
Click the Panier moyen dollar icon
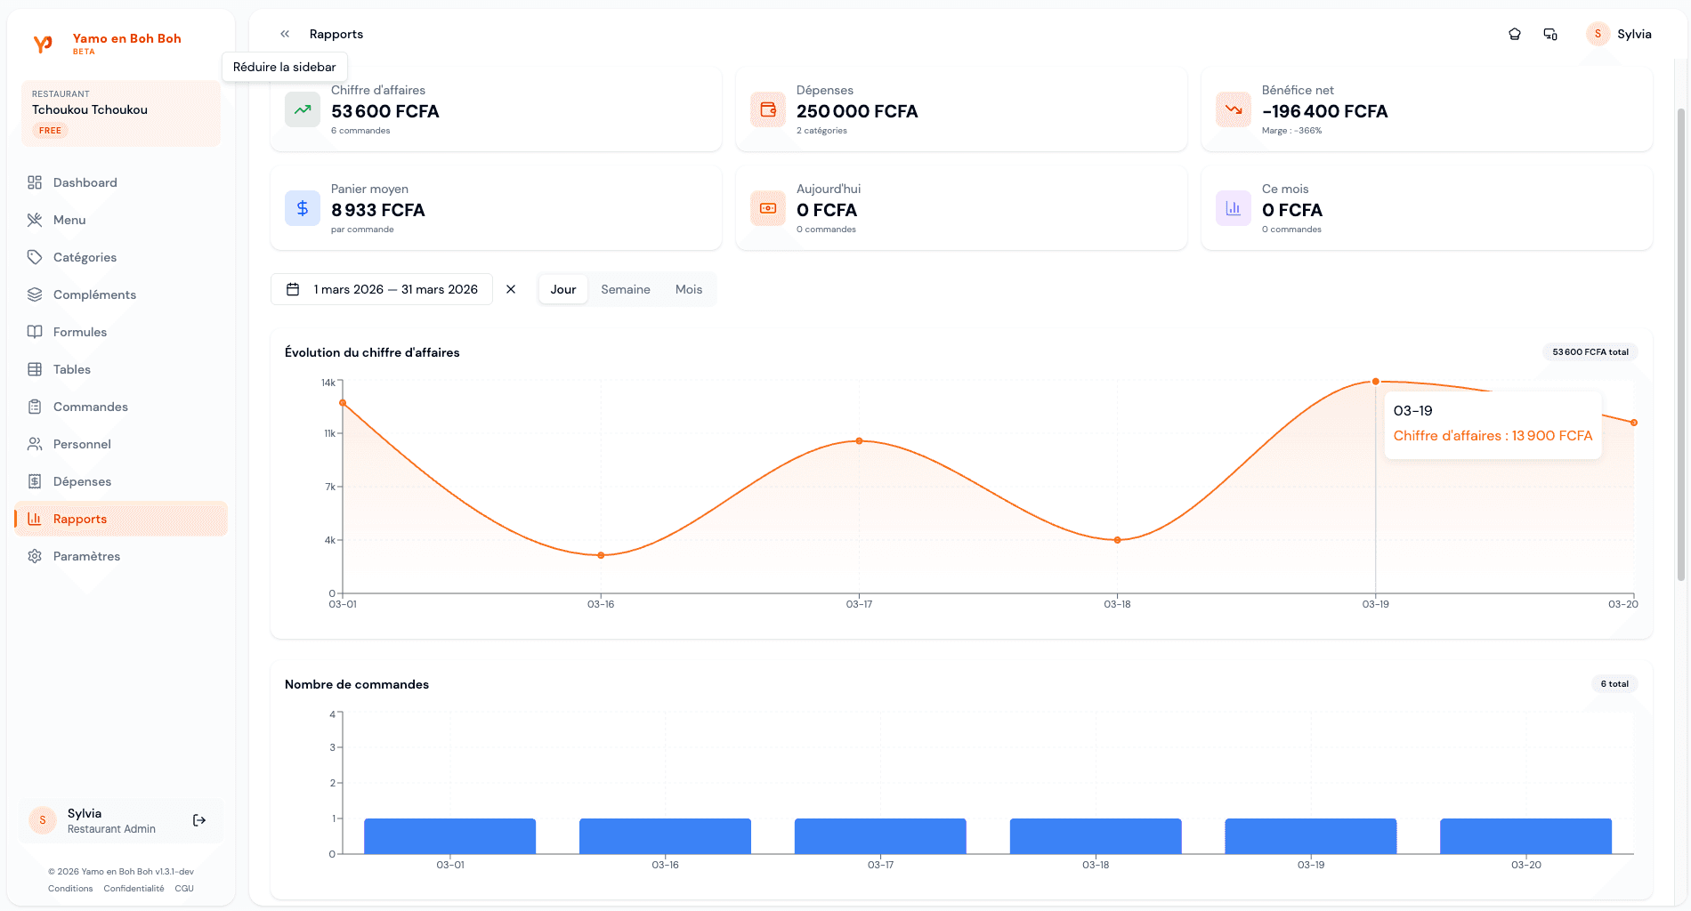coord(303,209)
